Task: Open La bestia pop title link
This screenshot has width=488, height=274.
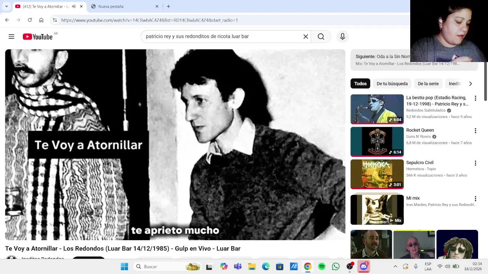Action: click(x=437, y=101)
